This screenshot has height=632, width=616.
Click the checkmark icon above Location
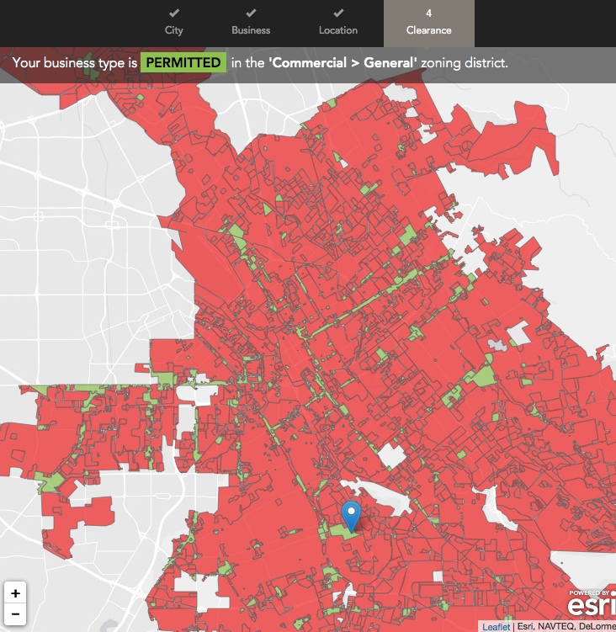tap(338, 13)
